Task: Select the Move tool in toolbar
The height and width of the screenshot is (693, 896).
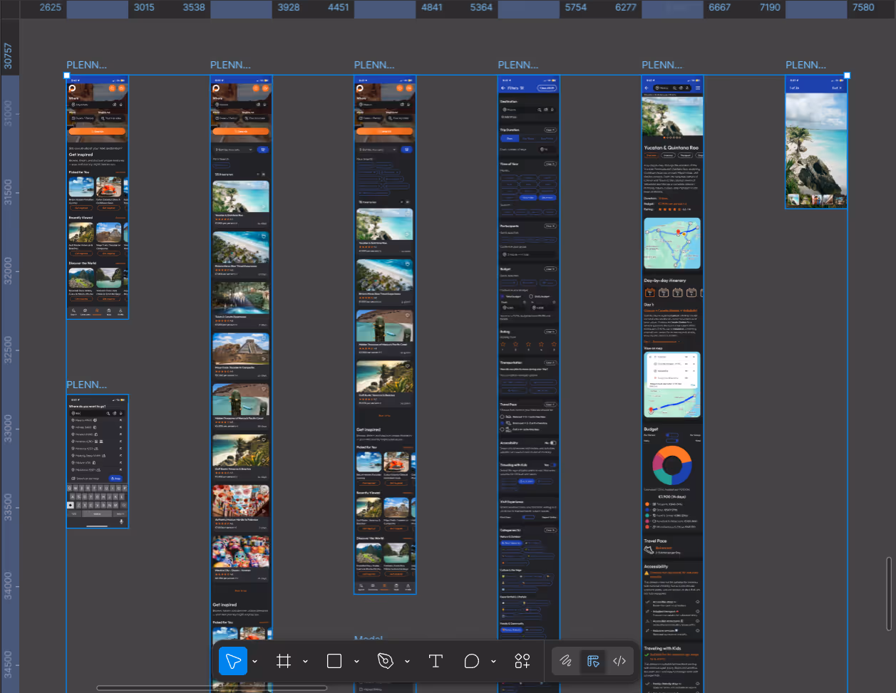Action: tap(233, 661)
